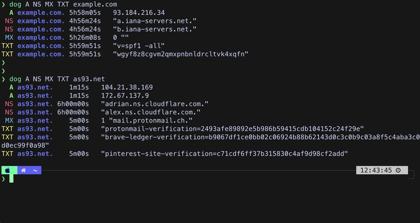420x223 pixels.
Task: Click the 12:43:45 time display
Action: click(376, 170)
